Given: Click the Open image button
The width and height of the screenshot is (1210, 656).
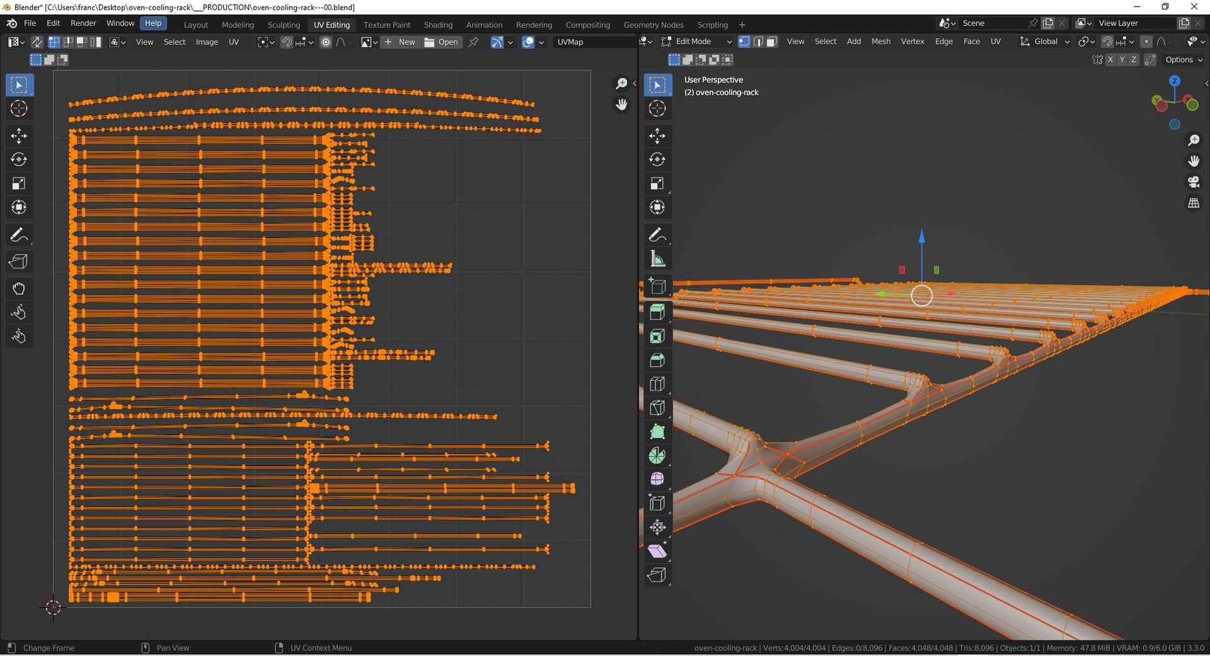Looking at the screenshot, I should pos(442,42).
